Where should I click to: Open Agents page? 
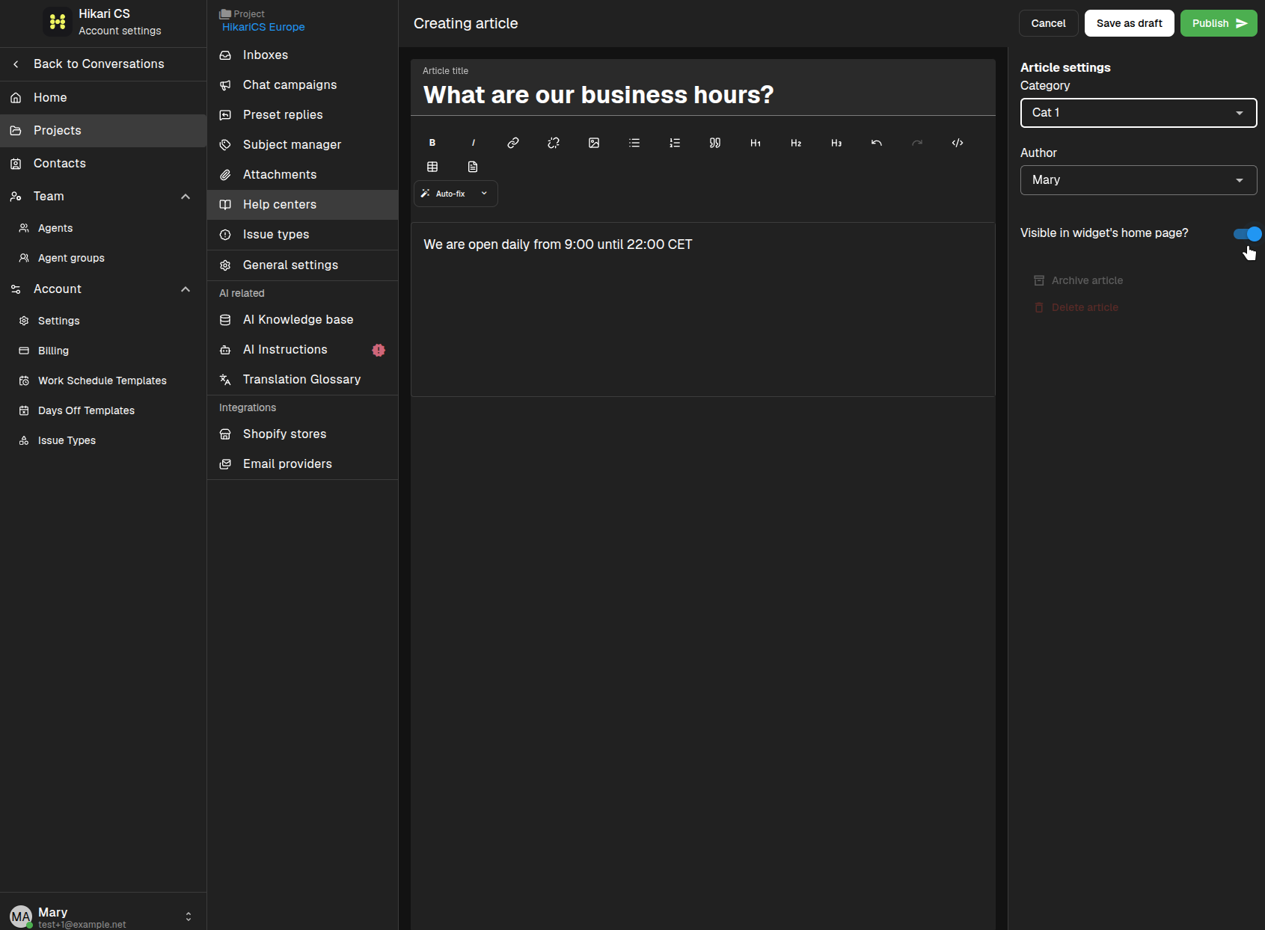click(103, 228)
